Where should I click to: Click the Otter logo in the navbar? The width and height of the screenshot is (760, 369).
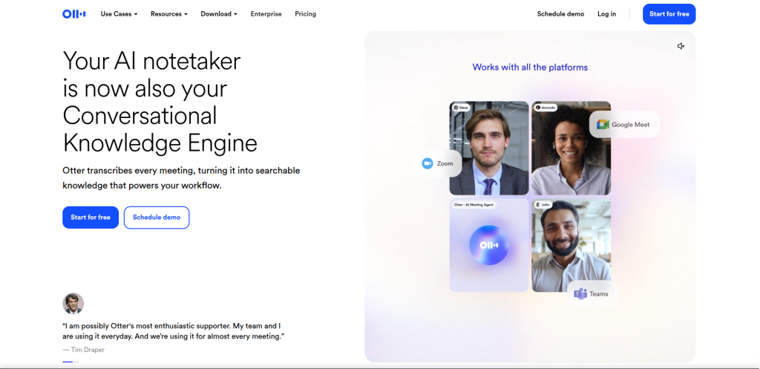pos(74,14)
